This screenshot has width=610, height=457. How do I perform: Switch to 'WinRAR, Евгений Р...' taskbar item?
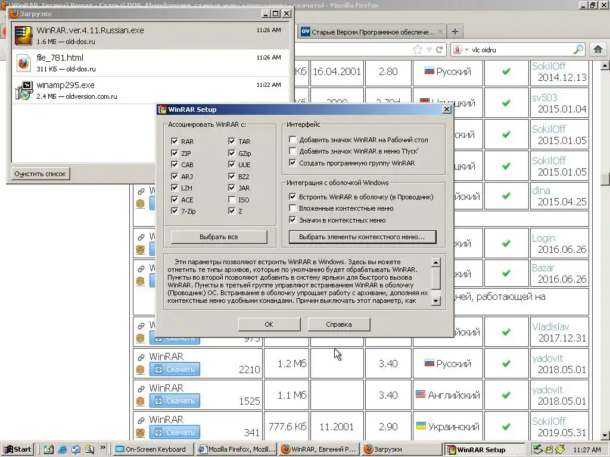pyautogui.click(x=319, y=449)
